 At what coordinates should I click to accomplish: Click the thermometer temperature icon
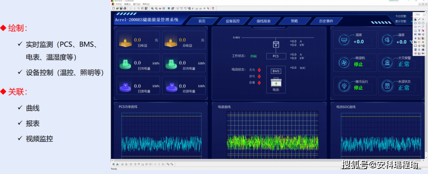click(386, 40)
